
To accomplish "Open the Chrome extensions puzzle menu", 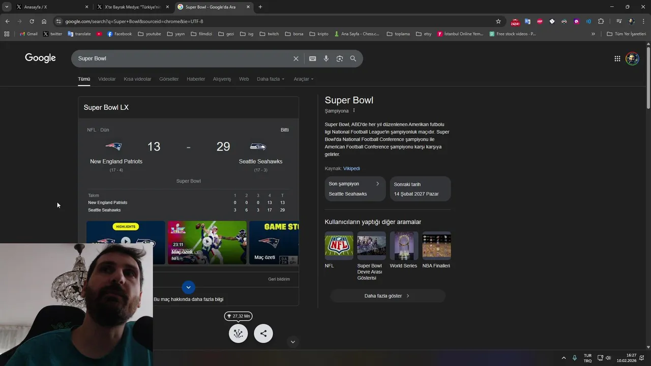I will 601,21.
